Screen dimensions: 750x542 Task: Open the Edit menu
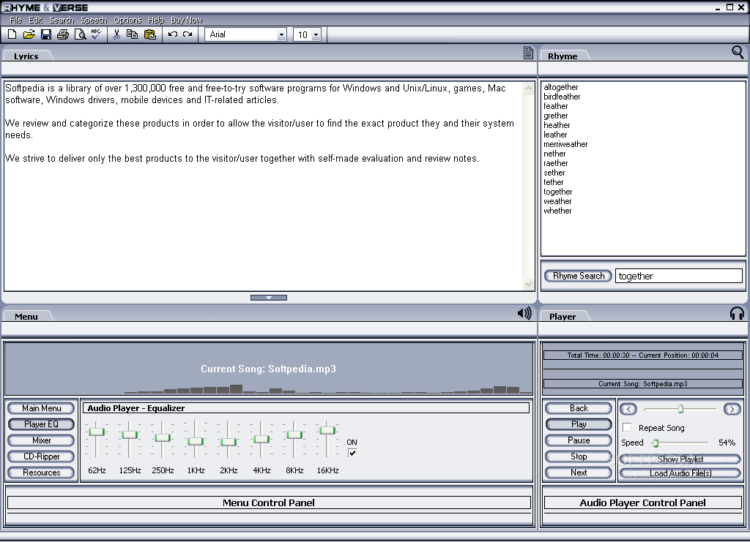[x=35, y=20]
